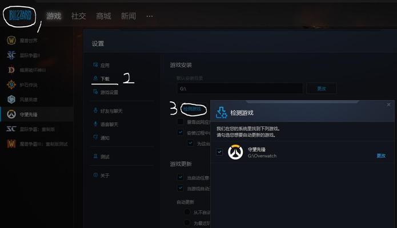Toggle the checkbox under 检测游戏 link
This screenshot has width=397, height=228.
181,121
